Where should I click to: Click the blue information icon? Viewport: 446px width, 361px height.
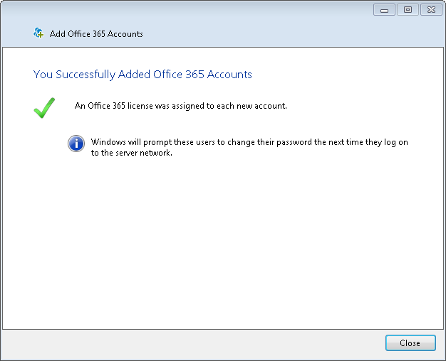point(76,144)
